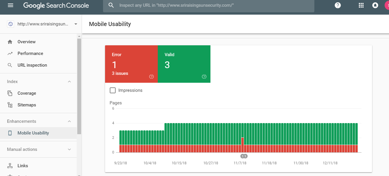
Task: Open the Google apps grid
Action: (361, 5)
